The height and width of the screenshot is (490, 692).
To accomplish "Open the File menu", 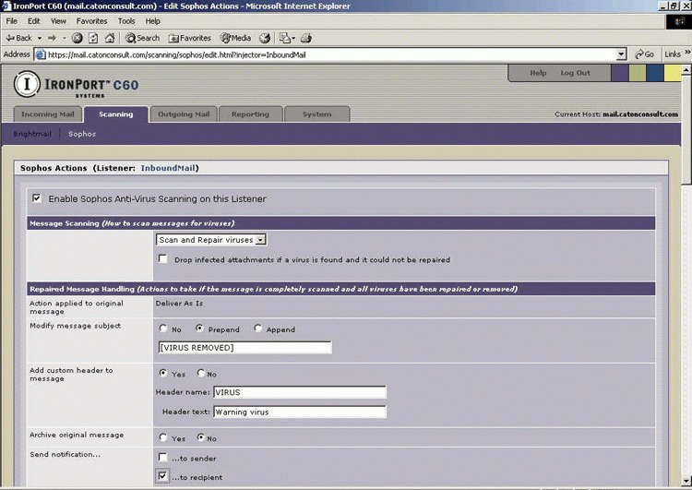I will (11, 20).
